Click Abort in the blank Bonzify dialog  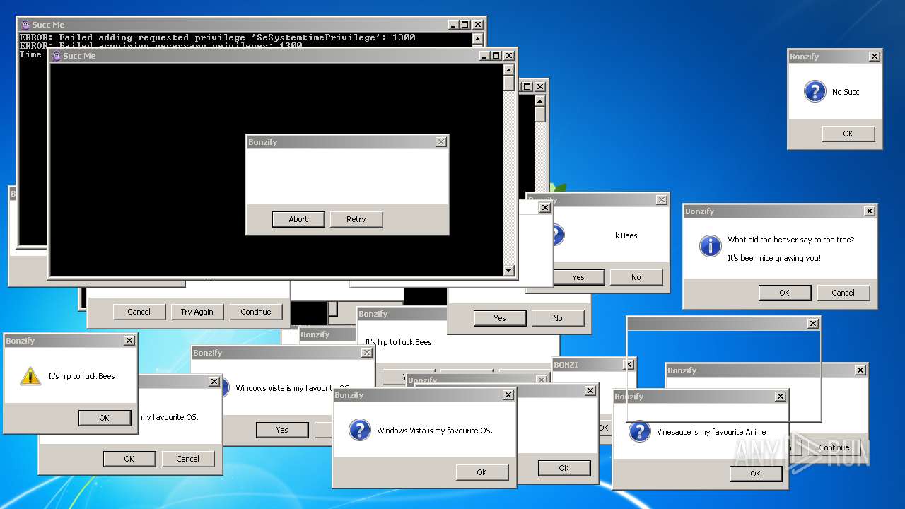pos(298,219)
